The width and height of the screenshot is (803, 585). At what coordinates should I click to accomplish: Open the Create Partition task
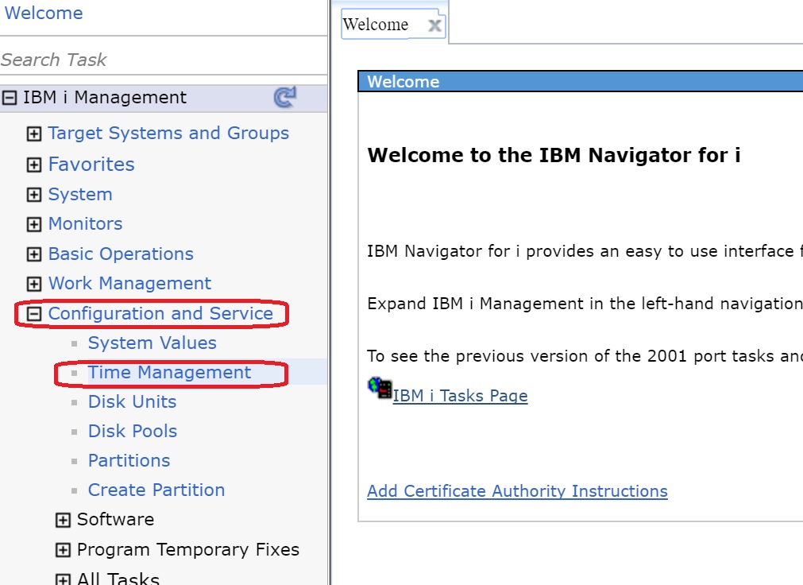[x=156, y=490]
